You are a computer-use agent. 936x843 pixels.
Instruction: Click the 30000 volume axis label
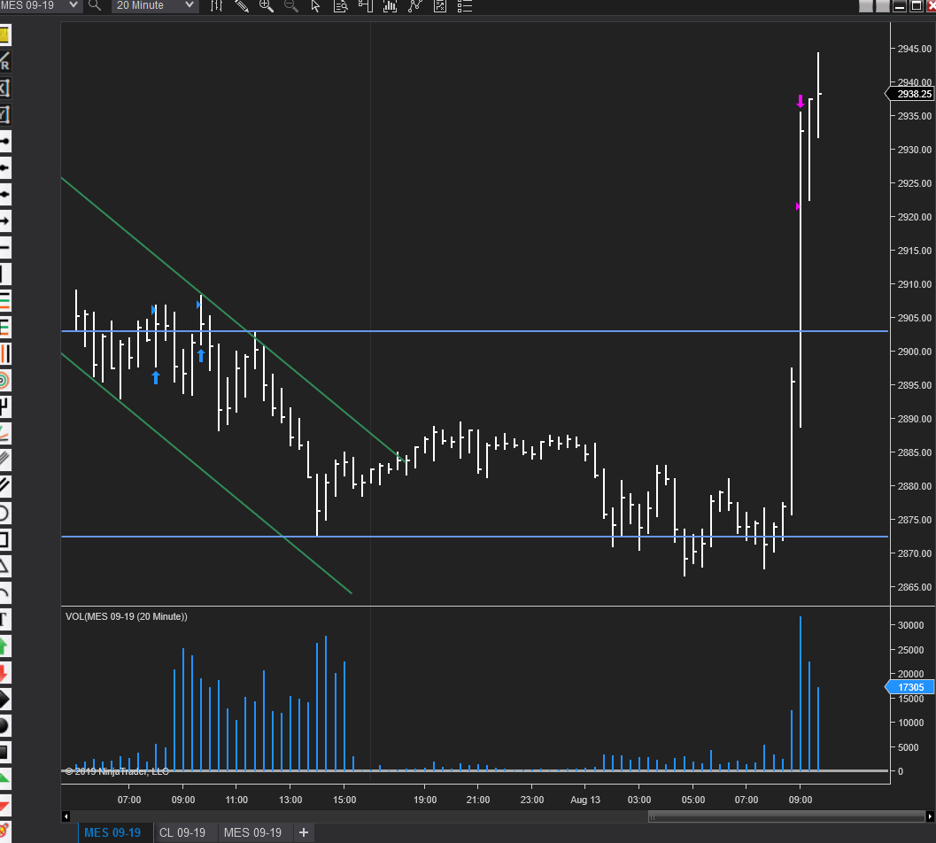click(x=910, y=625)
